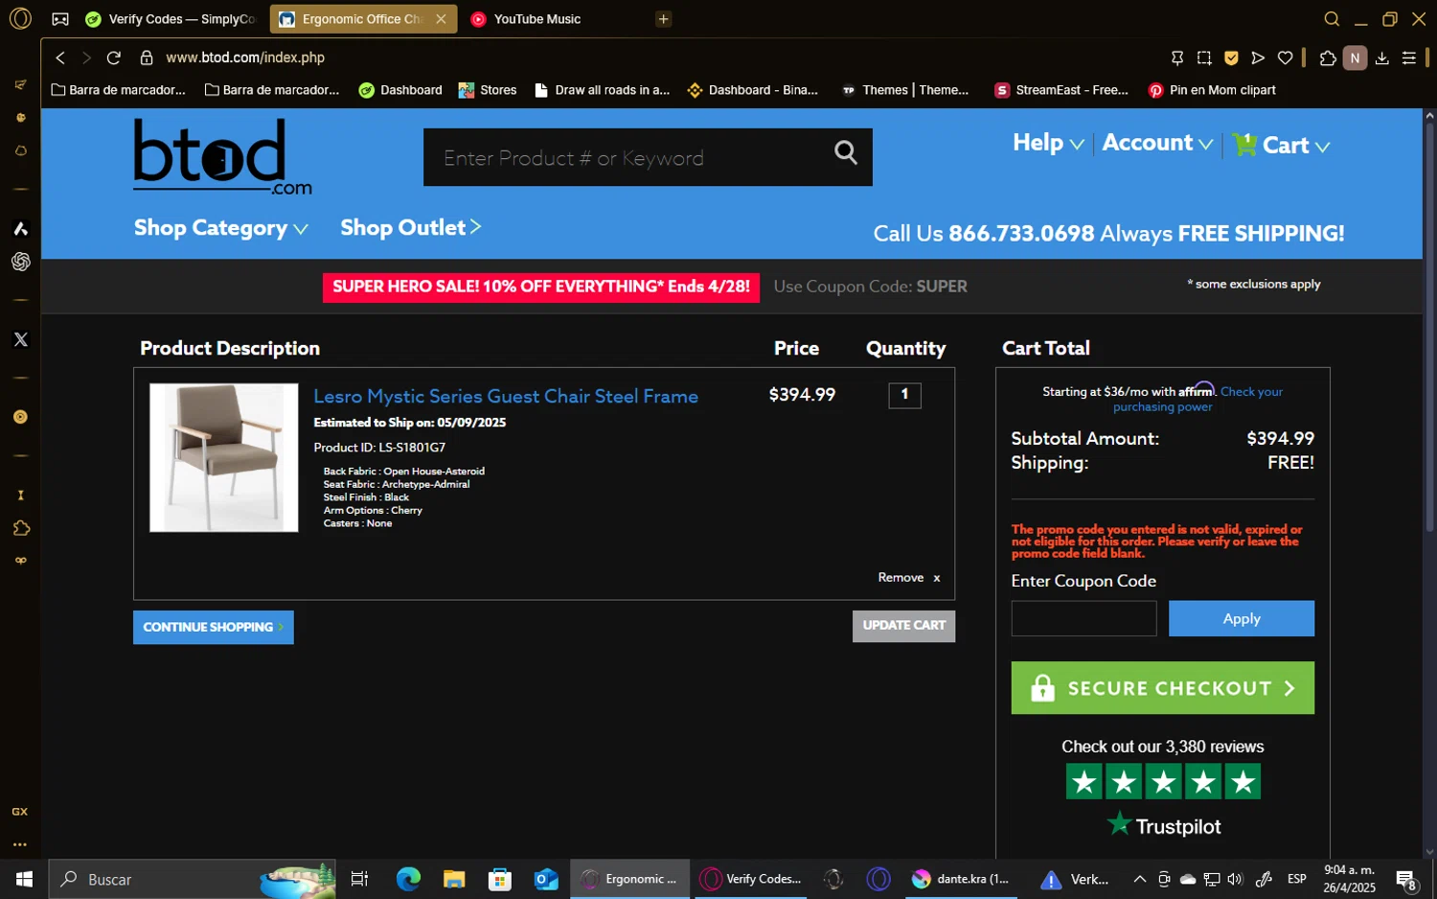The image size is (1437, 899).
Task: Show hidden system tray icons chevron
Action: (x=1139, y=879)
